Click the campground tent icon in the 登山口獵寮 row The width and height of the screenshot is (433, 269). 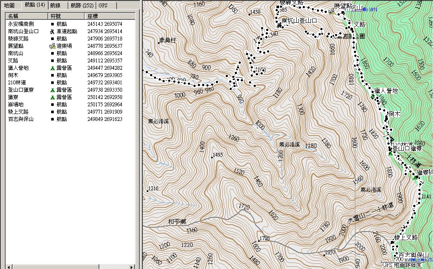pyautogui.click(x=52, y=90)
